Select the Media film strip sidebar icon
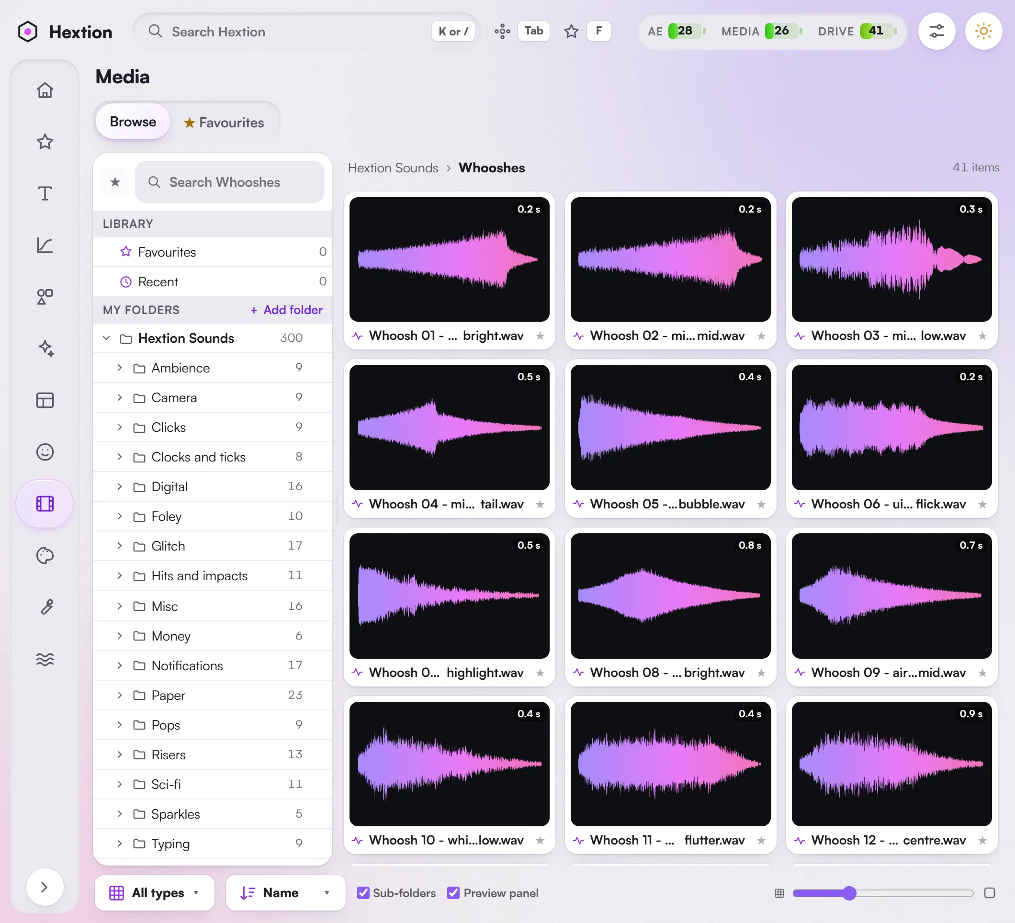Image resolution: width=1015 pixels, height=923 pixels. [45, 504]
